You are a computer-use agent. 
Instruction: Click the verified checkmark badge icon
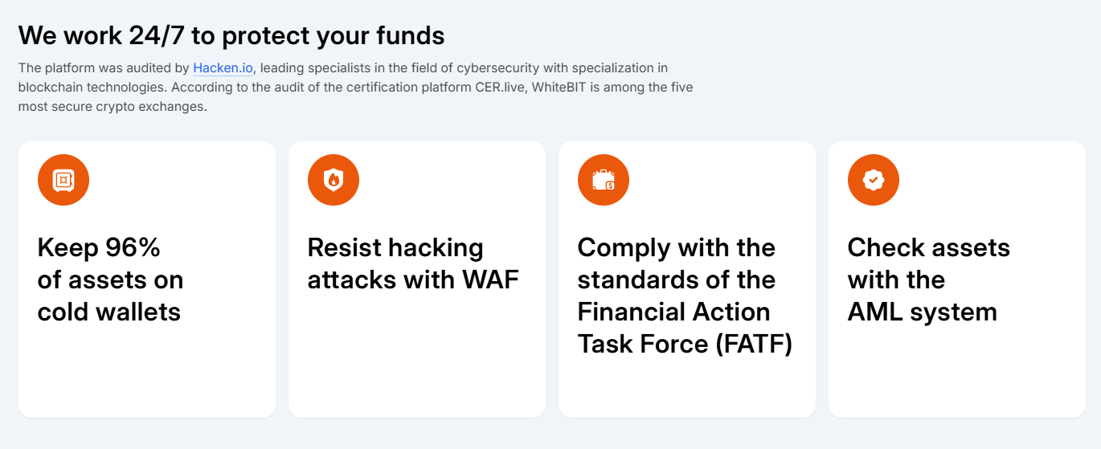(x=874, y=180)
